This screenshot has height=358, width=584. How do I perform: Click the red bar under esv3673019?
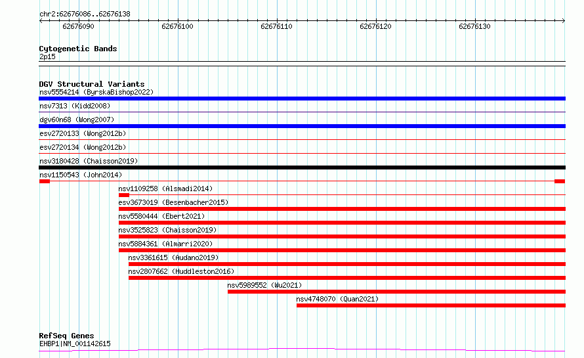pyautogui.click(x=342, y=209)
